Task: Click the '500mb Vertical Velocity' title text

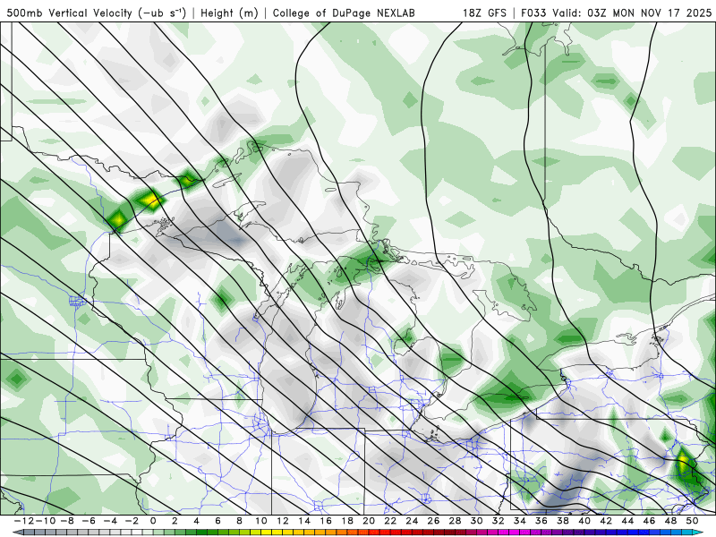Action: 70,13
